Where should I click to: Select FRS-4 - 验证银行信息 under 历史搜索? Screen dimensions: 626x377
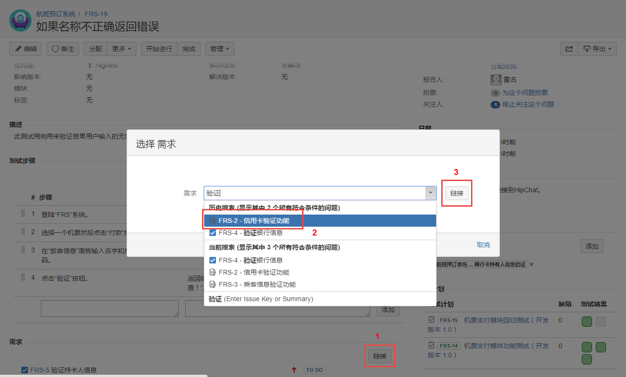(320, 233)
